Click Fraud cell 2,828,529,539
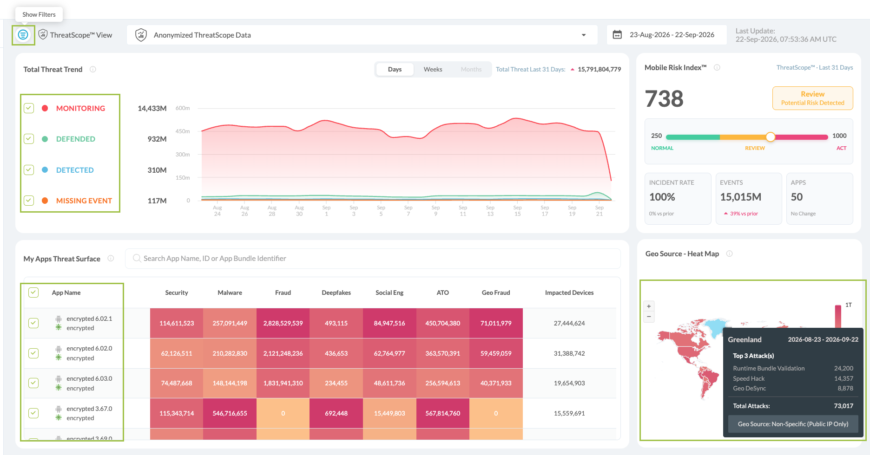This screenshot has width=870, height=455. [283, 323]
